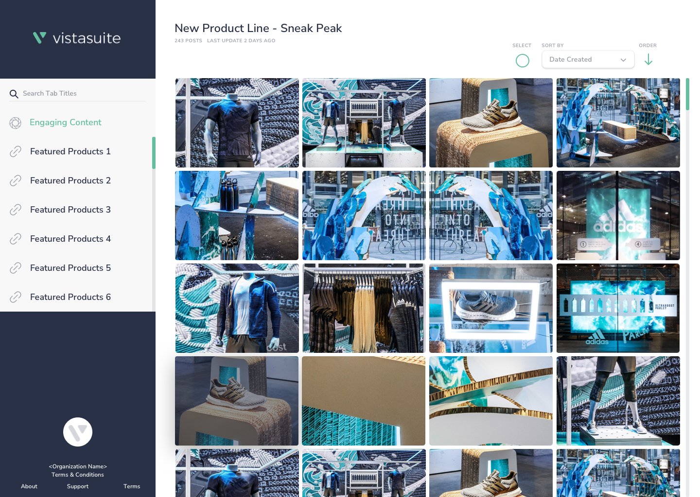This screenshot has width=700, height=497.
Task: Open first-row thumbnail of blue arch booth
Action: [x=618, y=123]
